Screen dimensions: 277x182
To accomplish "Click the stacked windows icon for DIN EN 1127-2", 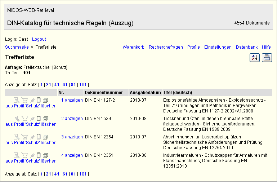I will tap(45, 100).
